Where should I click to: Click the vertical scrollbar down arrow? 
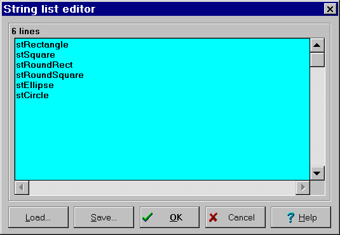tap(317, 173)
